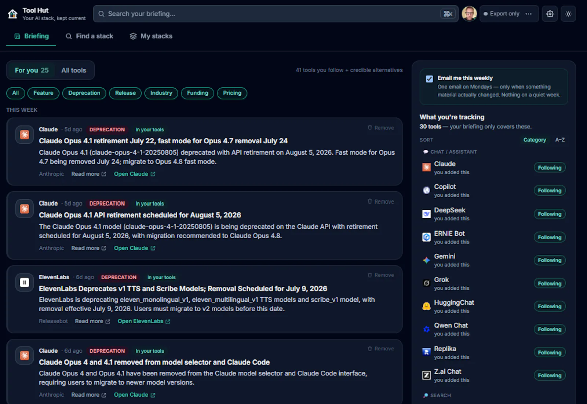This screenshot has width=587, height=404.
Task: Select the For you 25 tab
Action: 32,70
